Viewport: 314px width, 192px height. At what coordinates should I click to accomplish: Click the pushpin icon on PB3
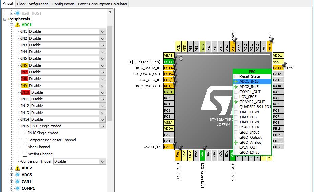point(235,40)
